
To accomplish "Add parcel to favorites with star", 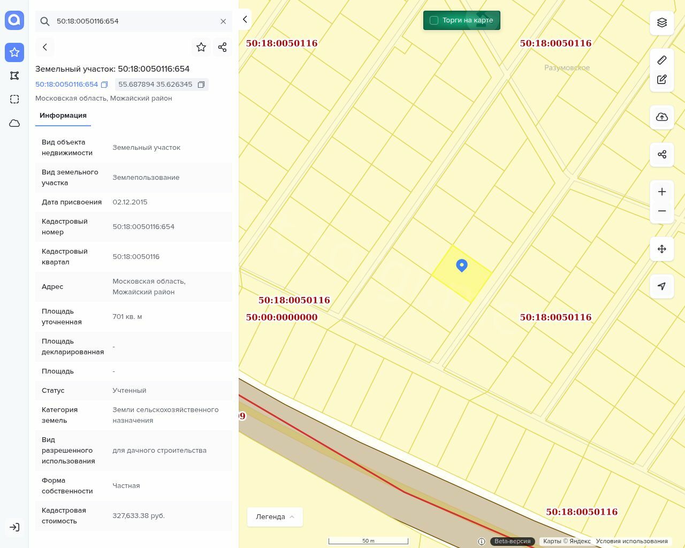I will tap(201, 47).
